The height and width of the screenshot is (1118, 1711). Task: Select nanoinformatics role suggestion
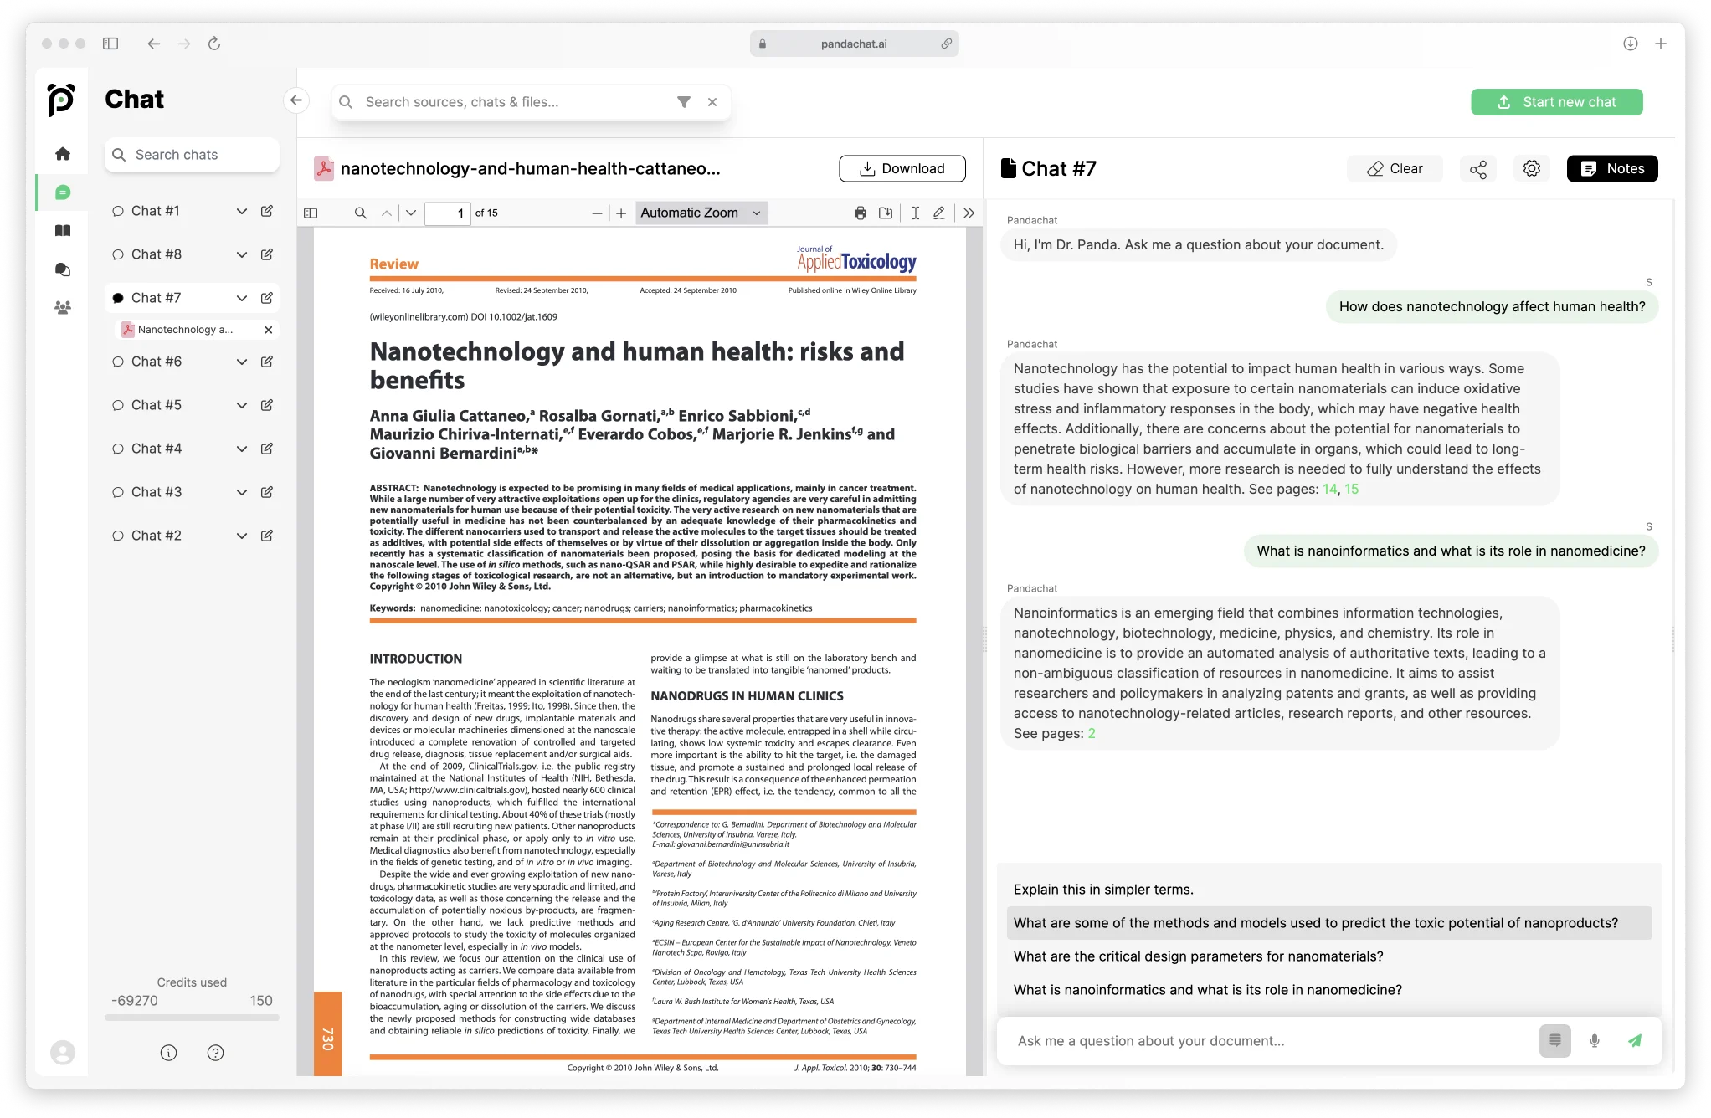[x=1329, y=990]
